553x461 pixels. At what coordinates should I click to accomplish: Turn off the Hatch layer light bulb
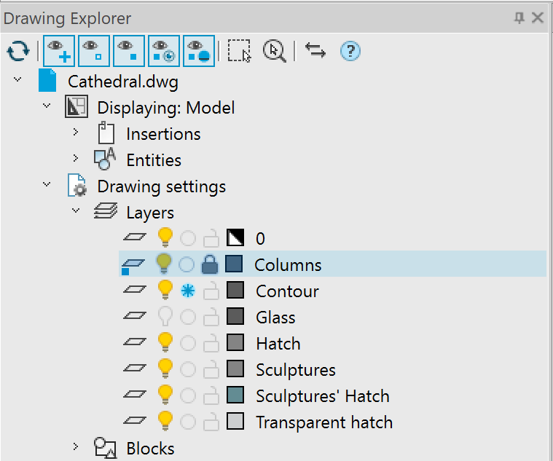(x=166, y=344)
